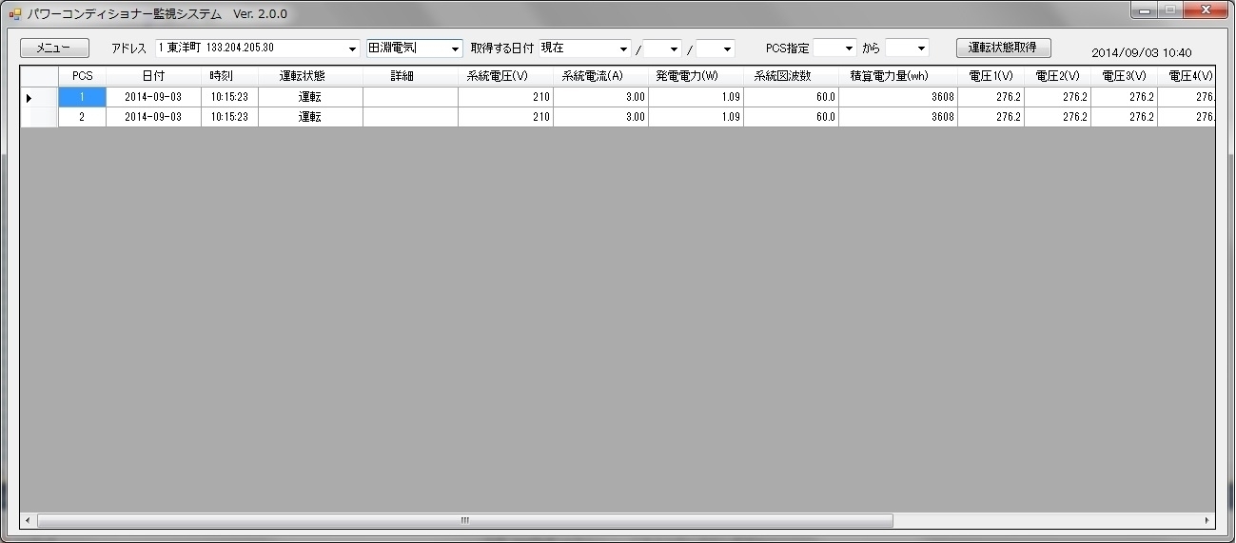Click the scrollbar right arrow

tap(1207, 520)
